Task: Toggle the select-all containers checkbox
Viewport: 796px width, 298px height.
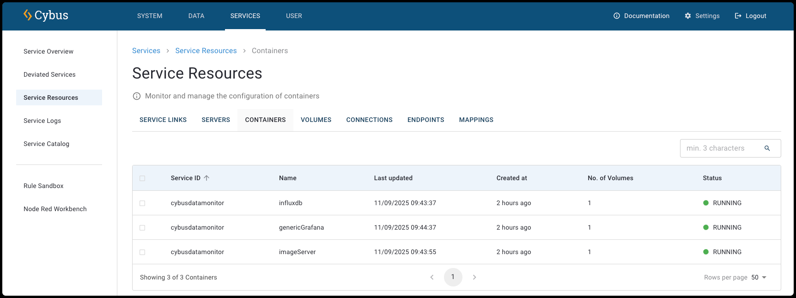Action: tap(142, 178)
